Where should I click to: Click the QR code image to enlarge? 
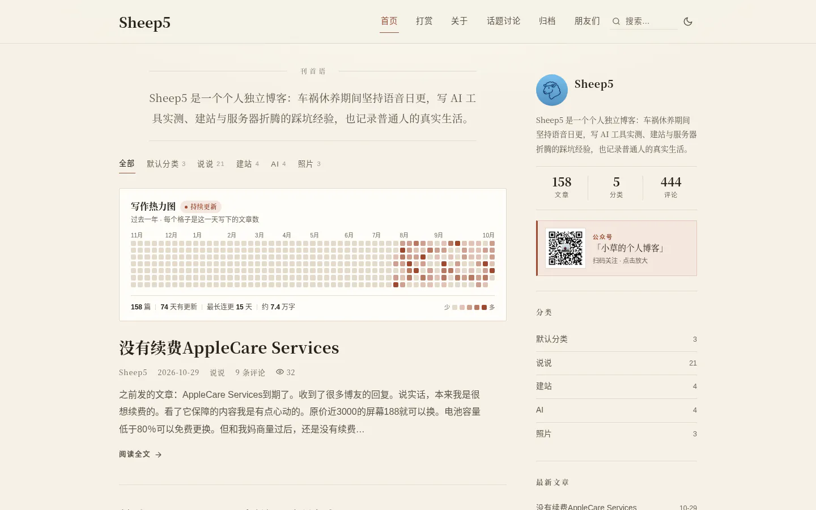[x=566, y=248]
